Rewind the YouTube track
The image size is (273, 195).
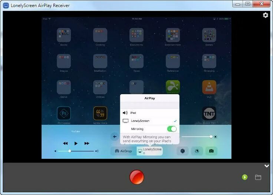click(65, 143)
